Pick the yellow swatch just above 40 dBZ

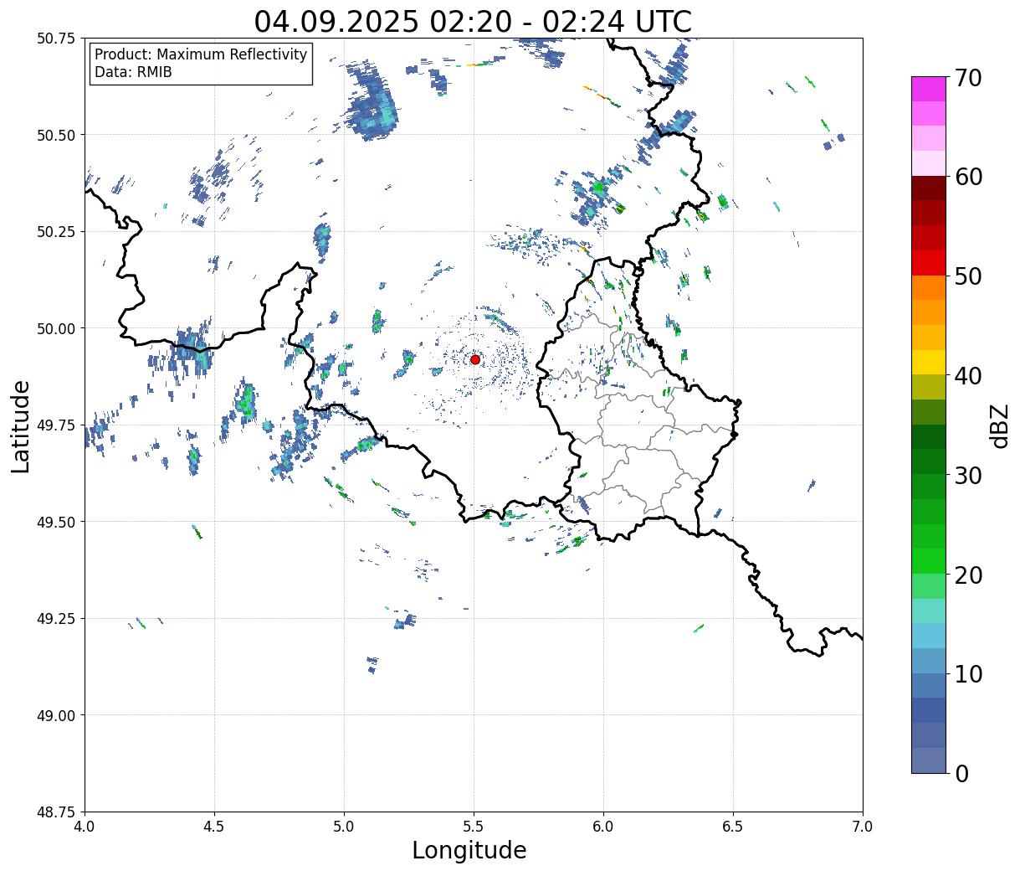coord(929,362)
